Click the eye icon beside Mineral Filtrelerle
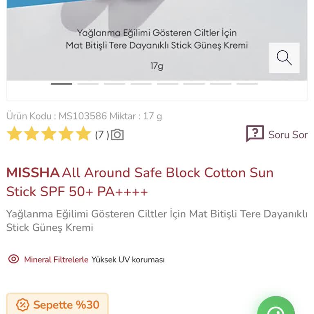Screen dimensions: 314x314 [14, 259]
